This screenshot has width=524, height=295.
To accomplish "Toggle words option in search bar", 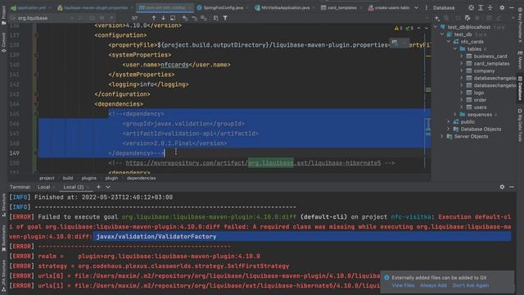I will tap(102, 18).
